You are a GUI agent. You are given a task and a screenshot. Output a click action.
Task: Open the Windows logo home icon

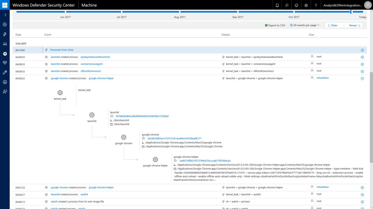point(5,5)
